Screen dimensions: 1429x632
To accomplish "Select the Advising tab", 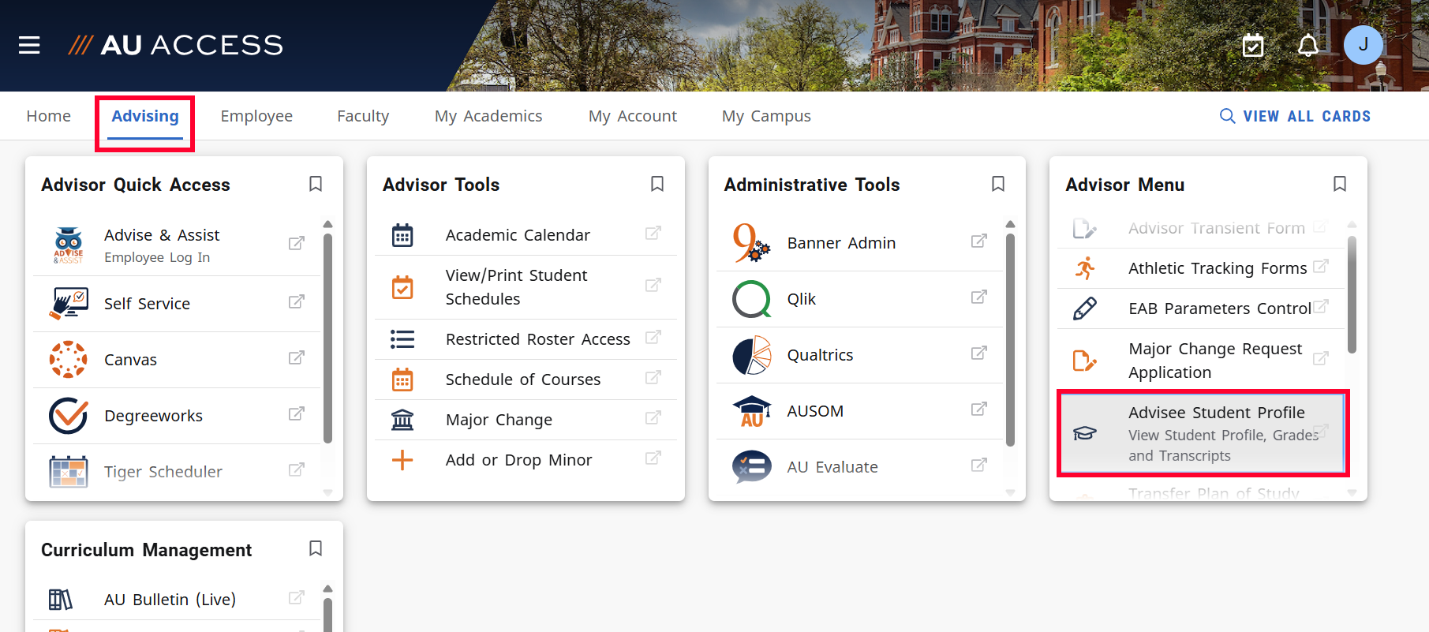I will [x=145, y=116].
